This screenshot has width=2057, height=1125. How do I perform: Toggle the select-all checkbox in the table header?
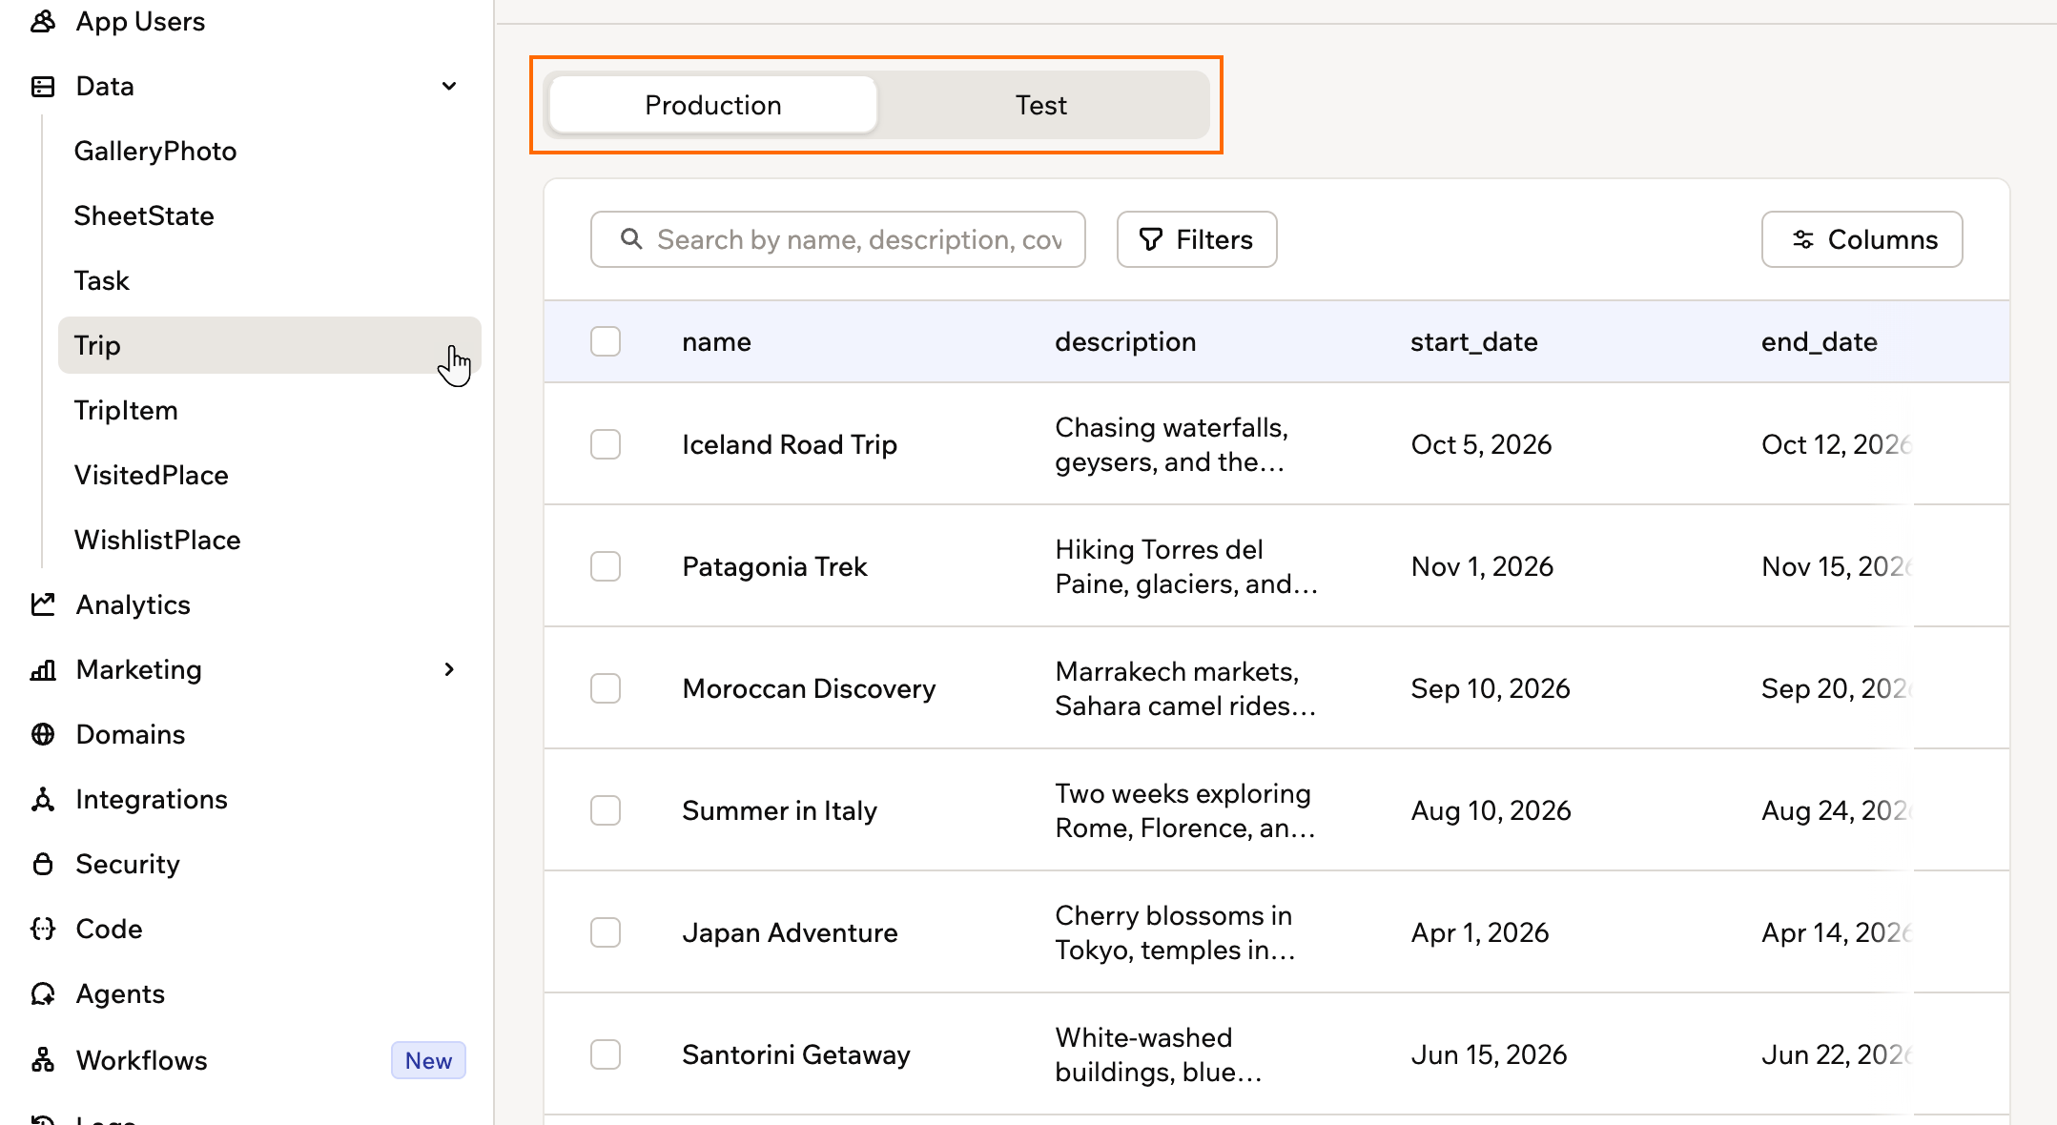pyautogui.click(x=606, y=341)
